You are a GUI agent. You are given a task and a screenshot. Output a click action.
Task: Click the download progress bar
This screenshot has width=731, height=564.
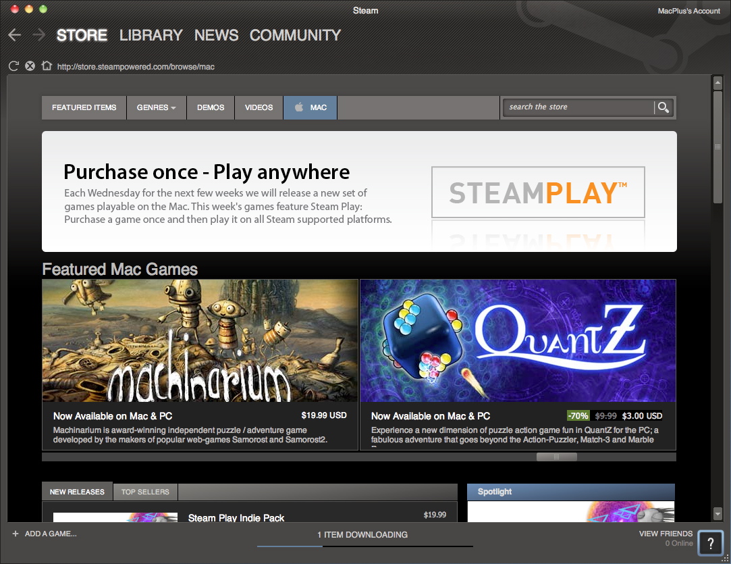(x=365, y=546)
